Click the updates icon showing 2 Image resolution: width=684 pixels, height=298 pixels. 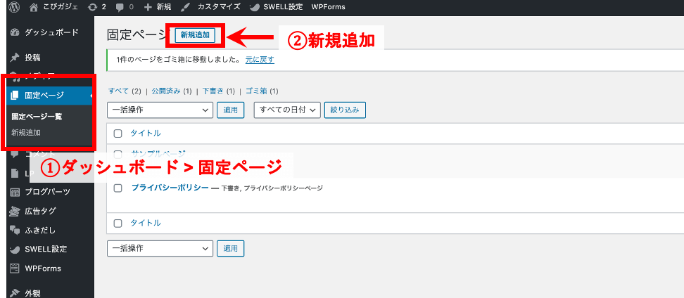[92, 7]
